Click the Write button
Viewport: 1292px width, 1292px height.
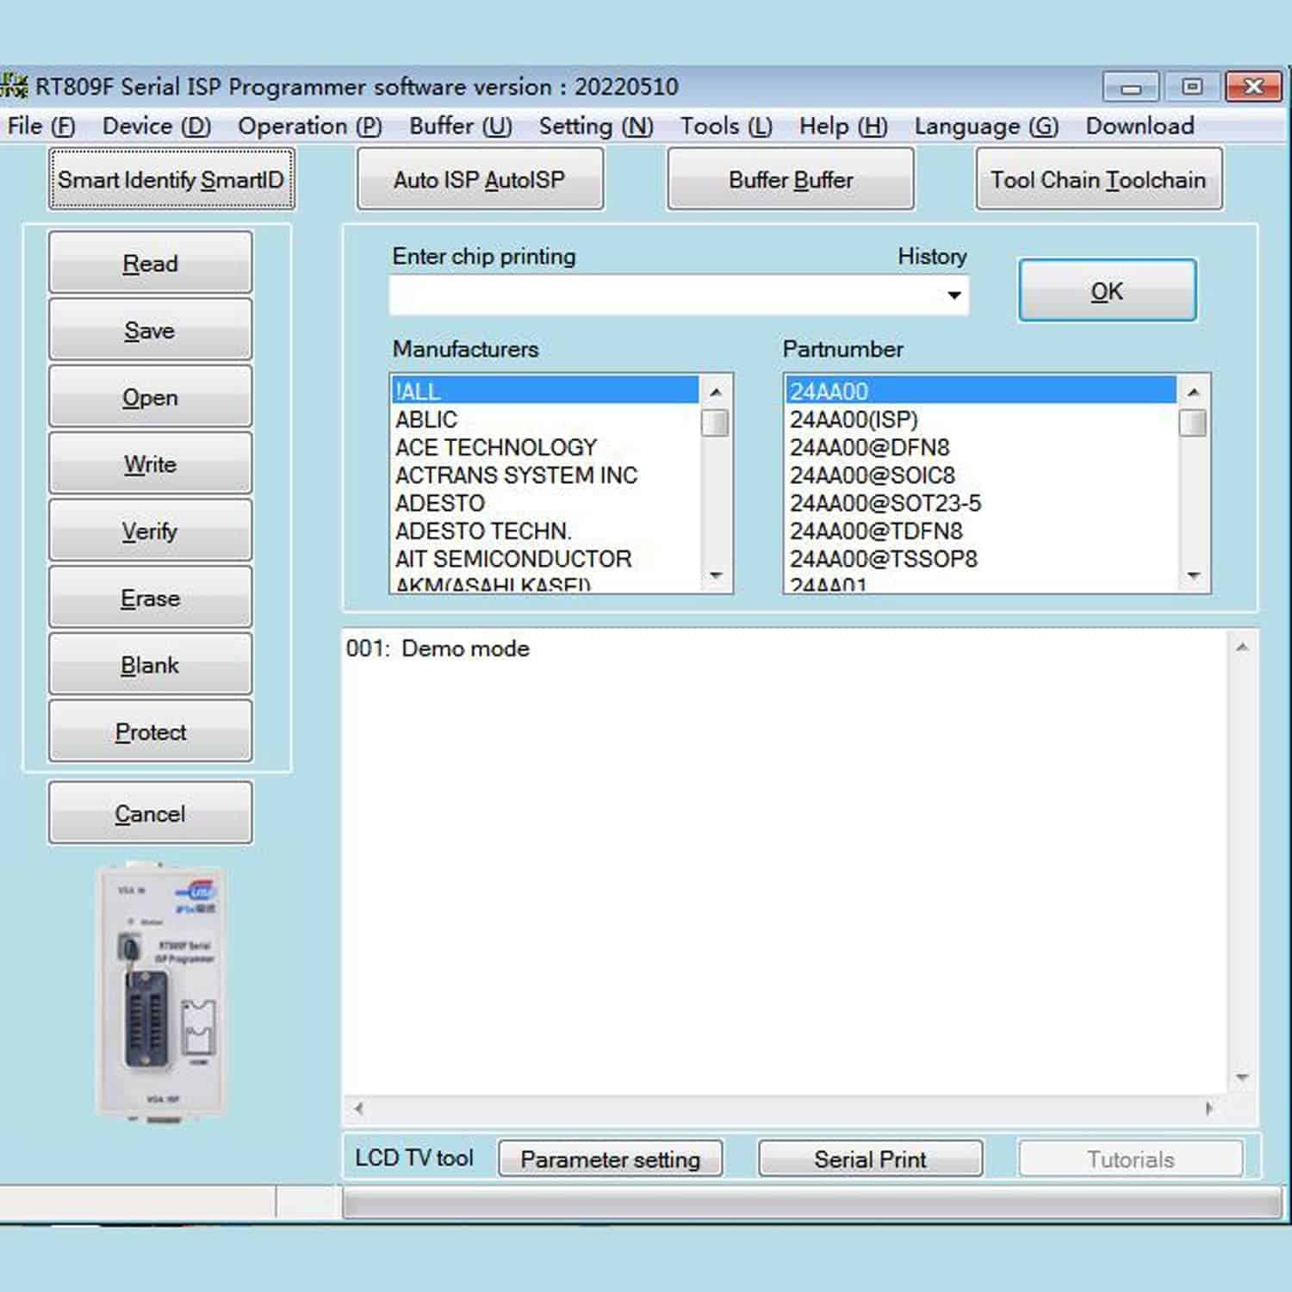pyautogui.click(x=150, y=464)
